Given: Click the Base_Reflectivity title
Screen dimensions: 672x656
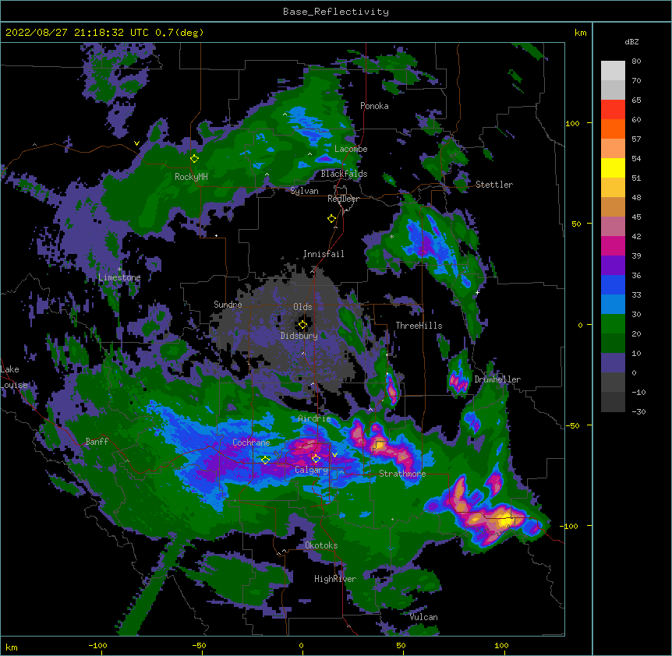Looking at the screenshot, I should (x=336, y=12).
